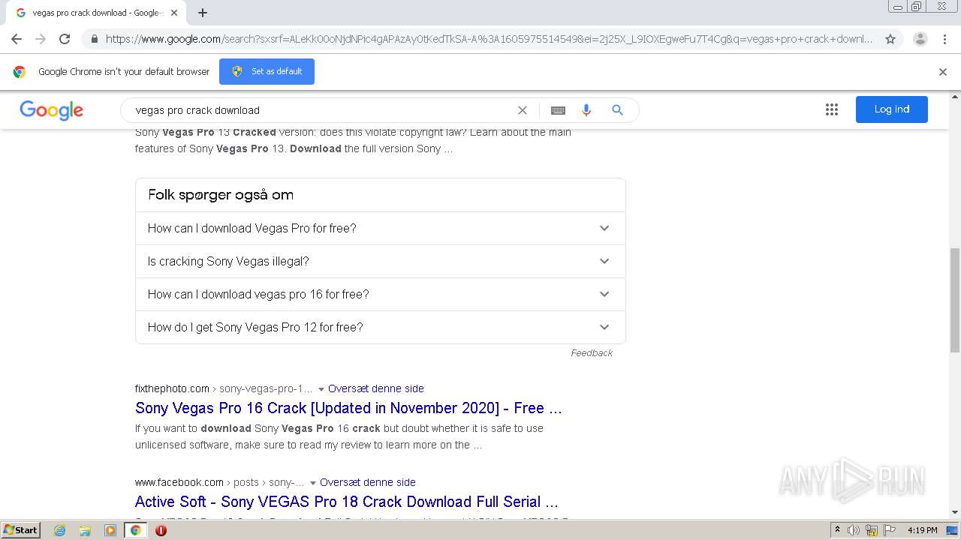Click 'Oversæt denne side' for facebook result
This screenshot has width=961, height=540.
coord(368,482)
